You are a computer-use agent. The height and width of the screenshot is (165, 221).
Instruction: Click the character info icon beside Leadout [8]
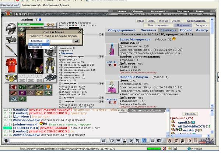[40, 19]
